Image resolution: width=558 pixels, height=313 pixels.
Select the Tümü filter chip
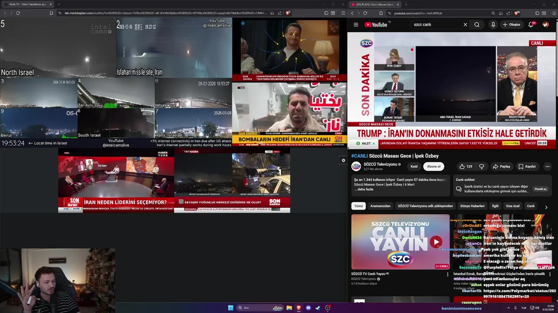[x=358, y=206]
